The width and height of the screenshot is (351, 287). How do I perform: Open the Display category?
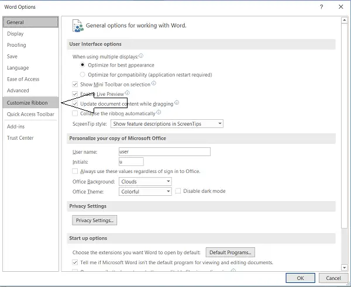(30, 33)
